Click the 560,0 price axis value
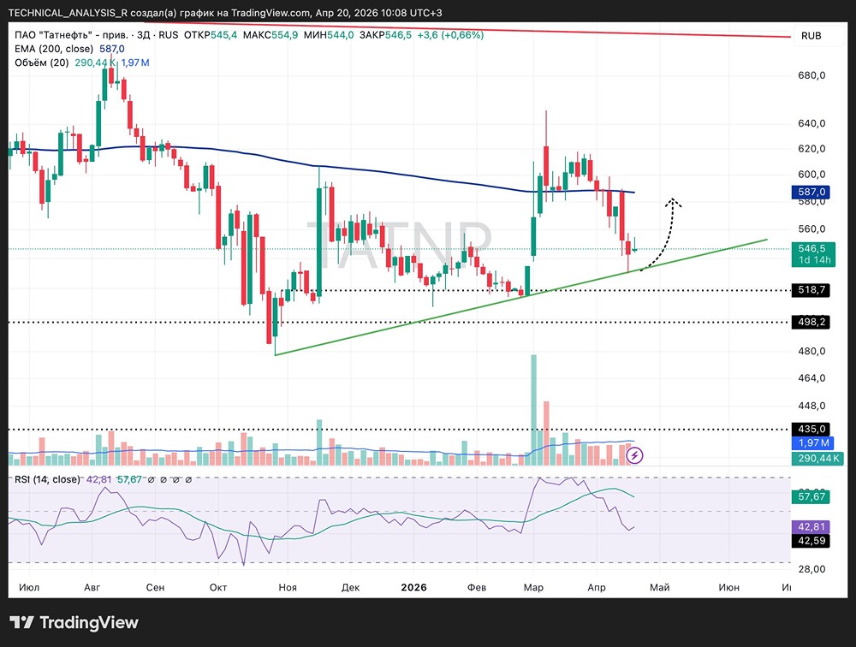This screenshot has height=647, width=856. [811, 229]
